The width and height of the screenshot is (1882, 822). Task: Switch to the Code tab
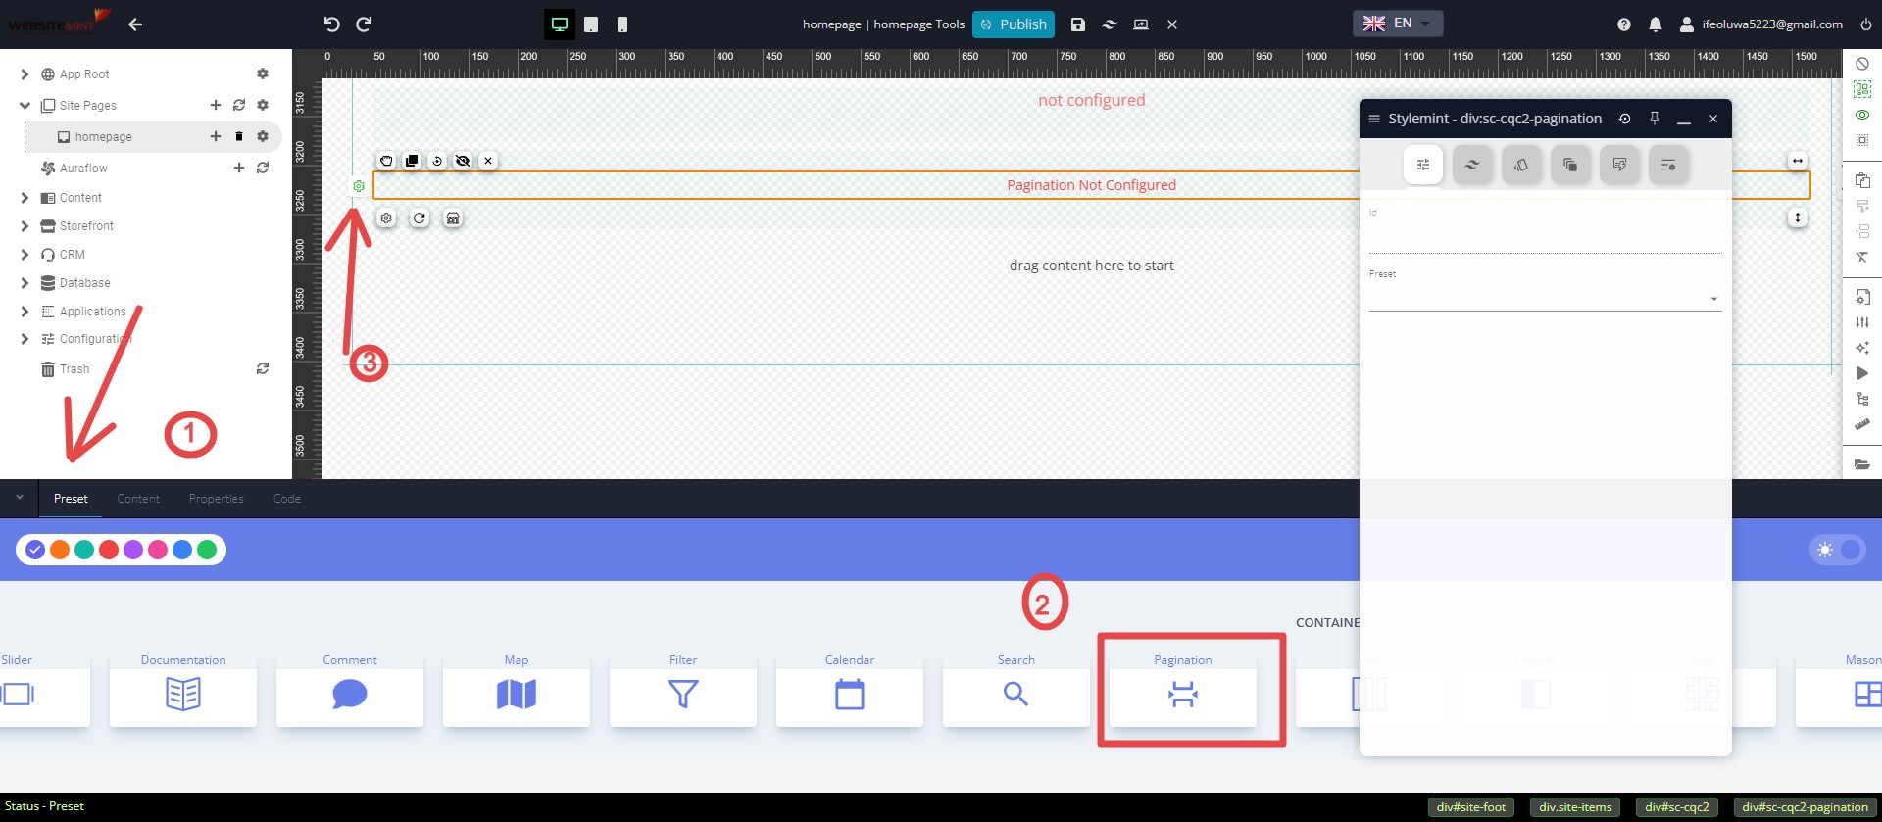pos(286,499)
